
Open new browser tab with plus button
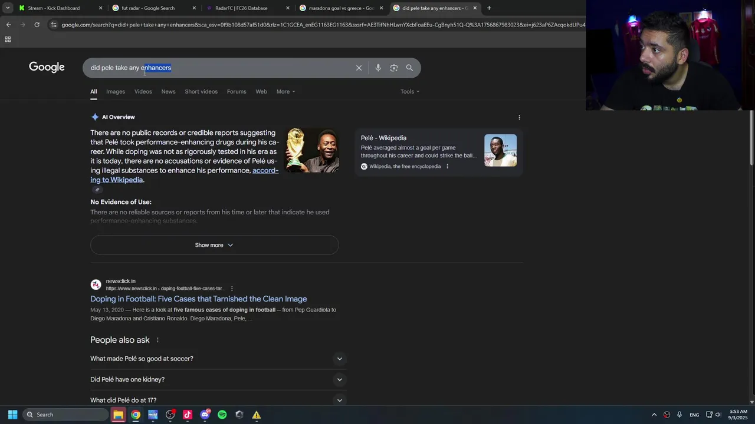[489, 8]
